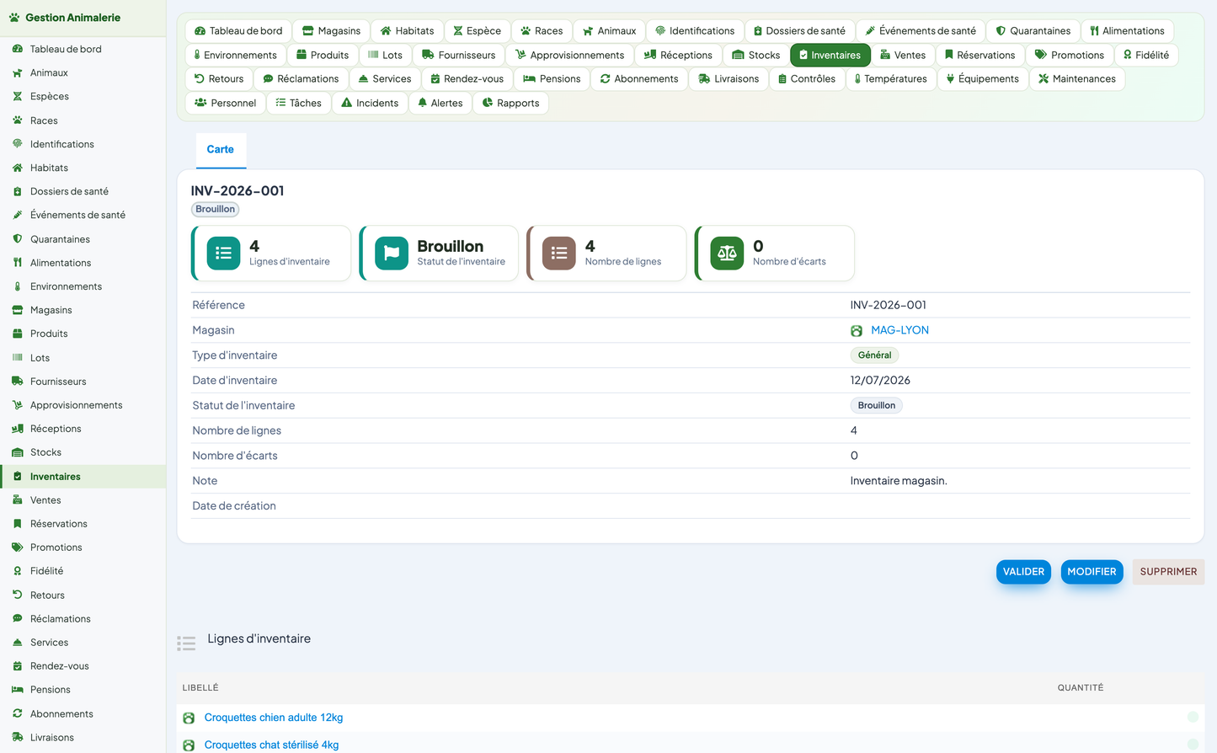Click the Brouillon status flag icon
The image size is (1217, 753).
392,253
